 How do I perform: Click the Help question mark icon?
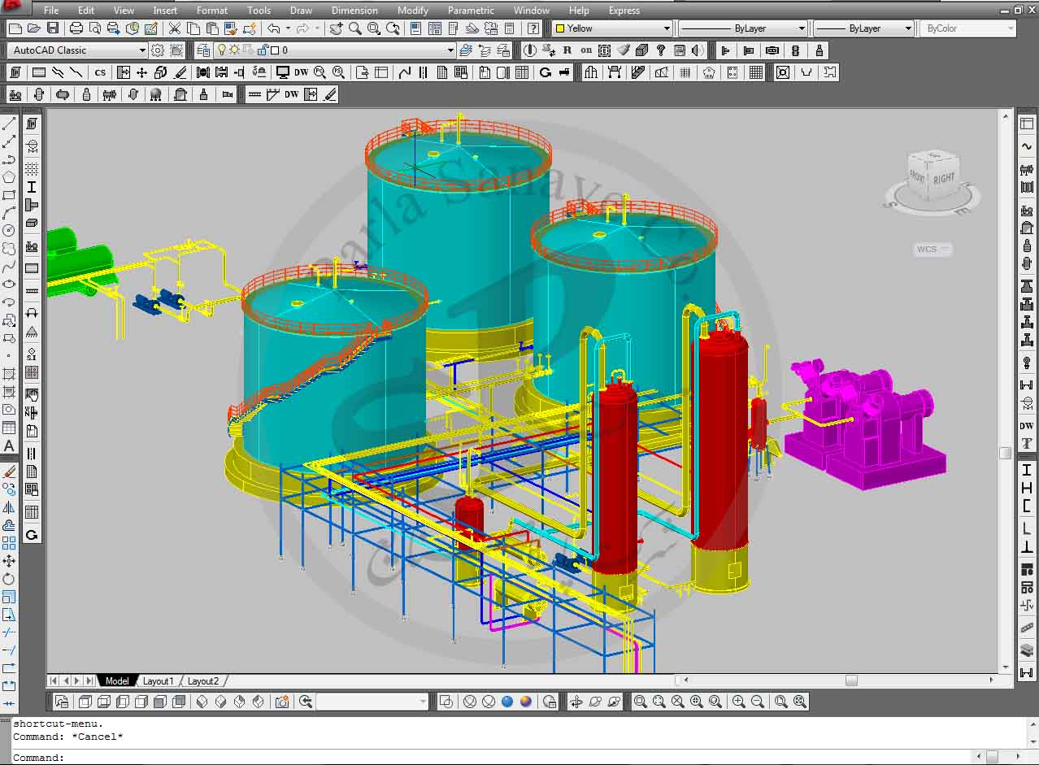(533, 28)
